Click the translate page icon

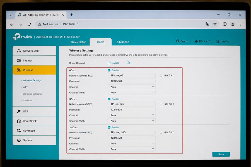(207, 24)
